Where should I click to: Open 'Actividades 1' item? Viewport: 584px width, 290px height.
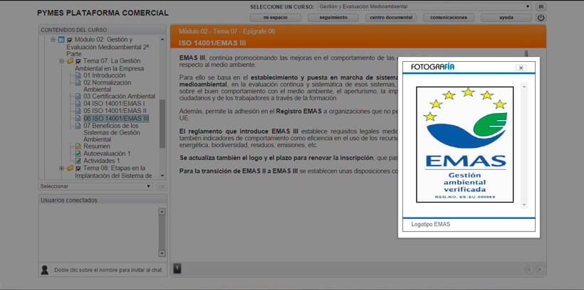(x=101, y=161)
